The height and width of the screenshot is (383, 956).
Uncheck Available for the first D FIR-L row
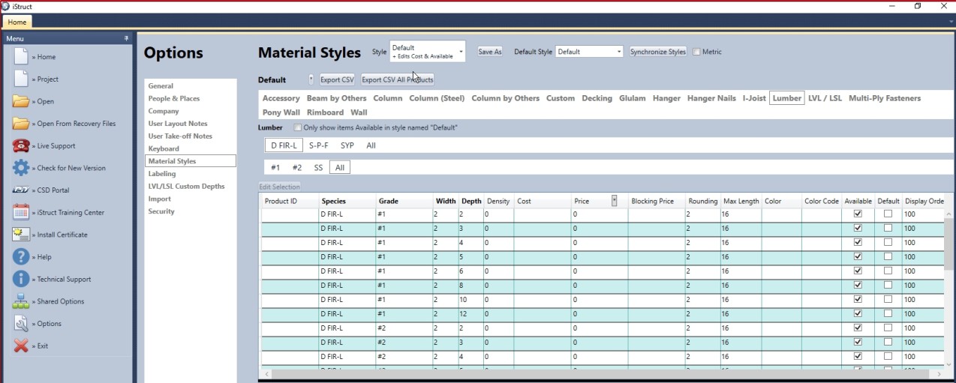click(x=858, y=214)
